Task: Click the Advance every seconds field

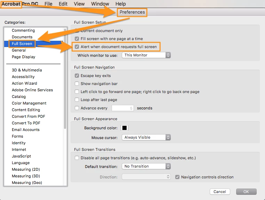Action: click(x=123, y=108)
